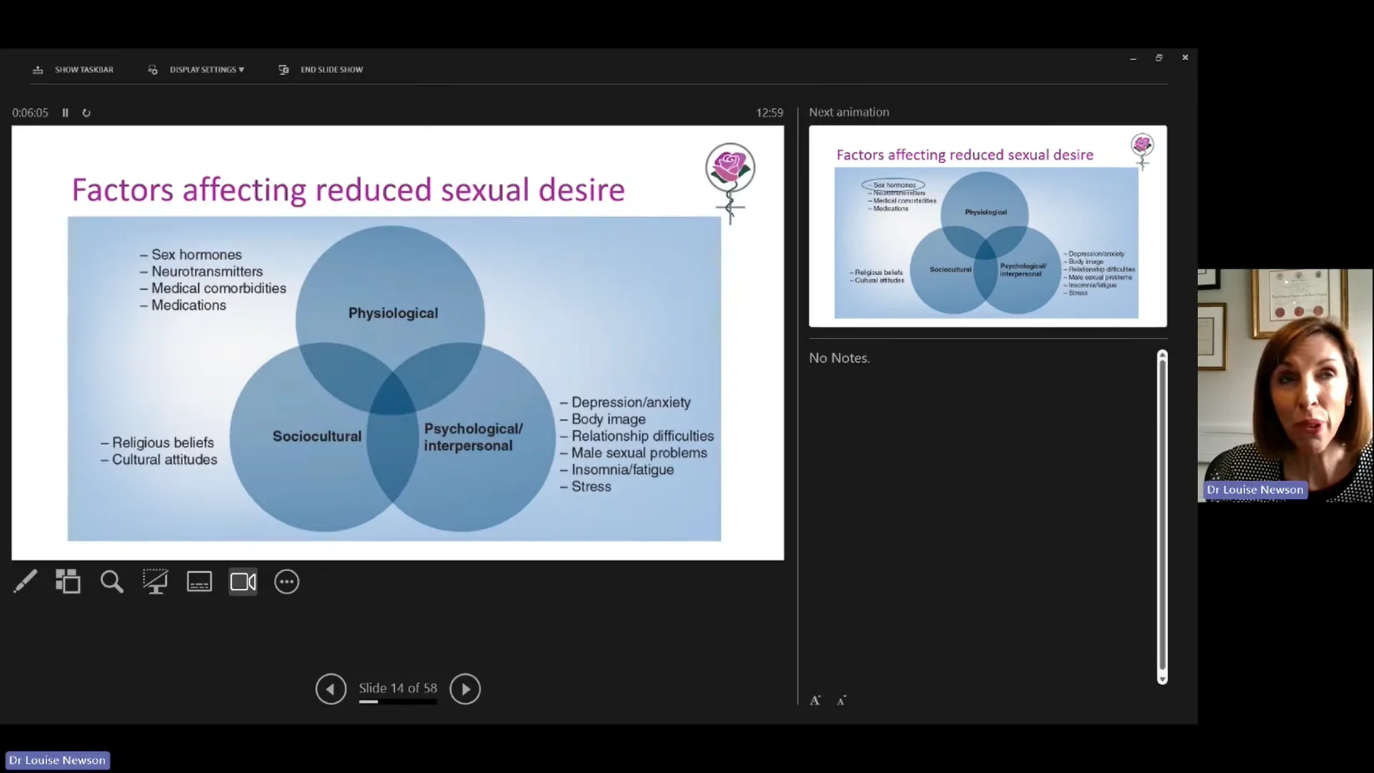The height and width of the screenshot is (773, 1374).
Task: Click the Show Taskbar icon
Action: pos(38,69)
